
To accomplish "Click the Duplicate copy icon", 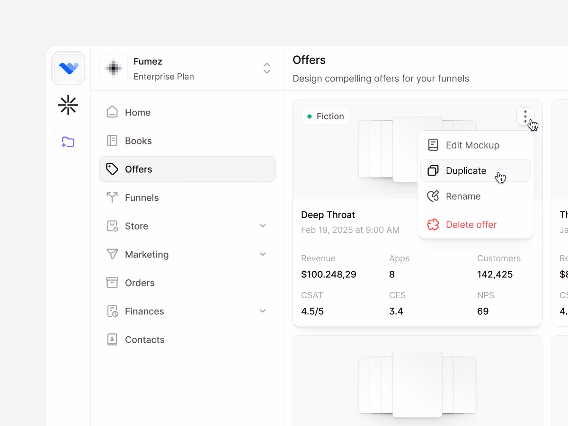I will [433, 170].
